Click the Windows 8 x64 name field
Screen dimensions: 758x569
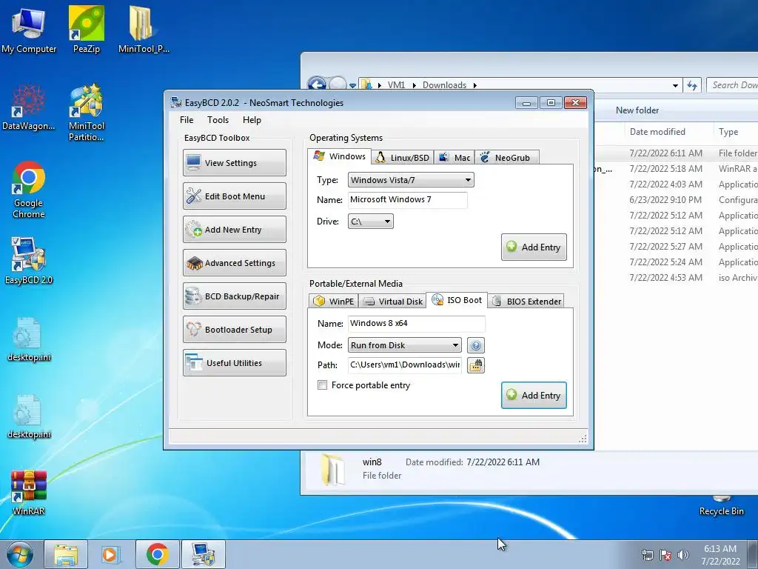(416, 324)
